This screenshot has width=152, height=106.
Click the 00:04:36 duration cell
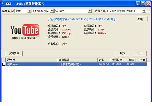[x=104, y=64]
